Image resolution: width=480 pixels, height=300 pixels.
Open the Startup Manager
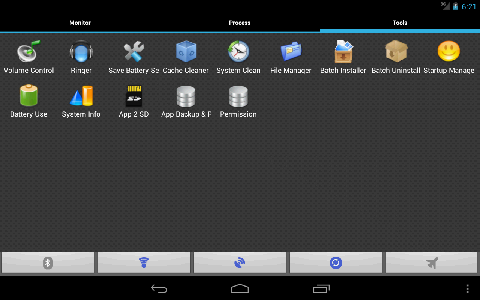pyautogui.click(x=448, y=56)
